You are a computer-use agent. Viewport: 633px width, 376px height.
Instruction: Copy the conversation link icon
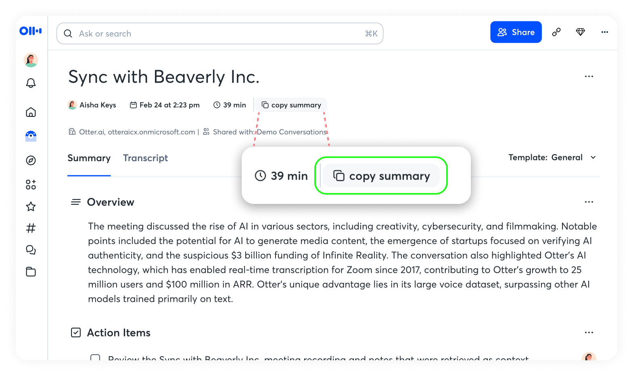point(556,32)
